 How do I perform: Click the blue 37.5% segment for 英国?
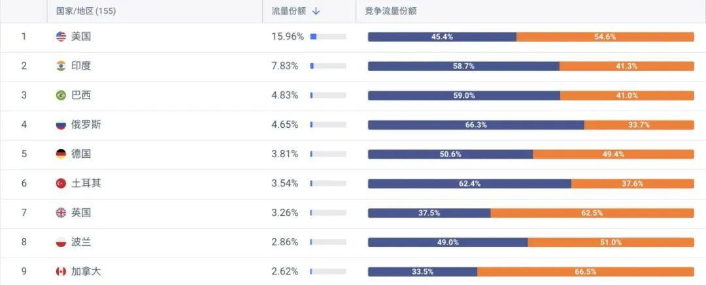point(429,213)
